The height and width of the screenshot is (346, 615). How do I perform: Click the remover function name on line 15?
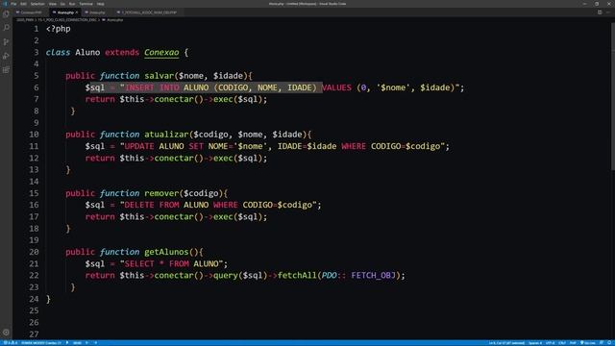pyautogui.click(x=161, y=193)
